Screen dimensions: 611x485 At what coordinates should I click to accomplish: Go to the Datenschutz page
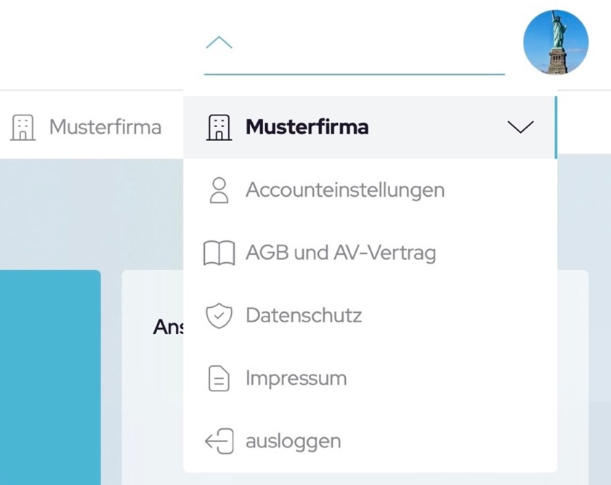click(303, 316)
